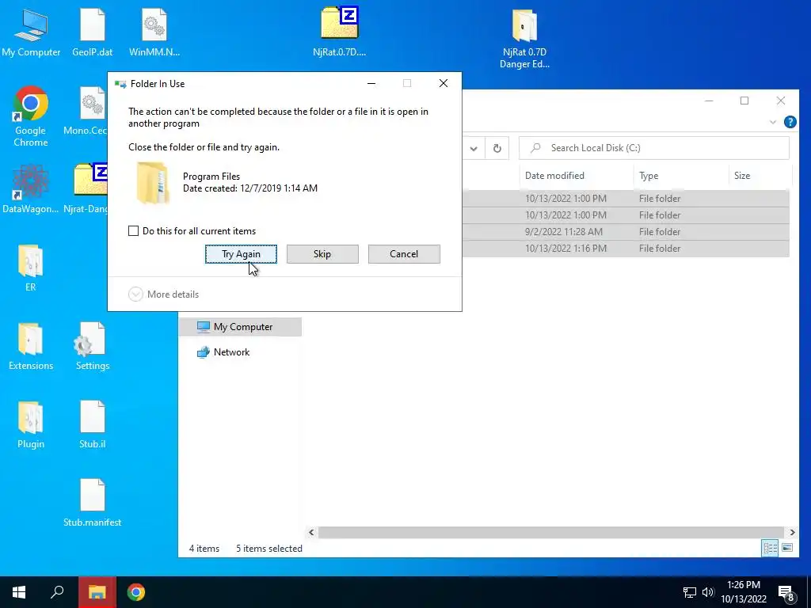This screenshot has width=811, height=608.
Task: Check Do this for all current items
Action: (133, 230)
